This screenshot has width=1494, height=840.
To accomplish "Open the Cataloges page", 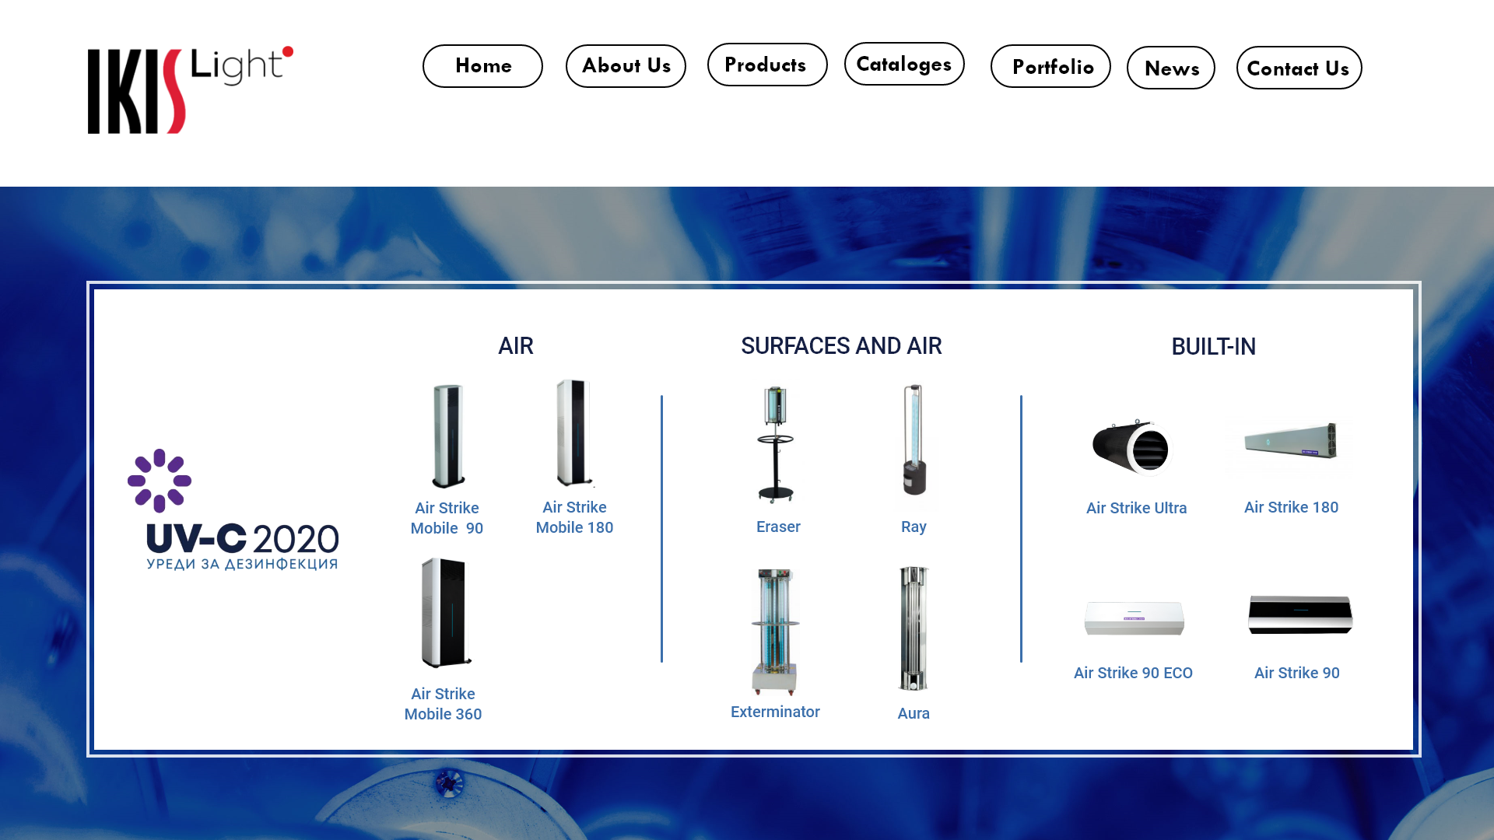I will (x=904, y=64).
